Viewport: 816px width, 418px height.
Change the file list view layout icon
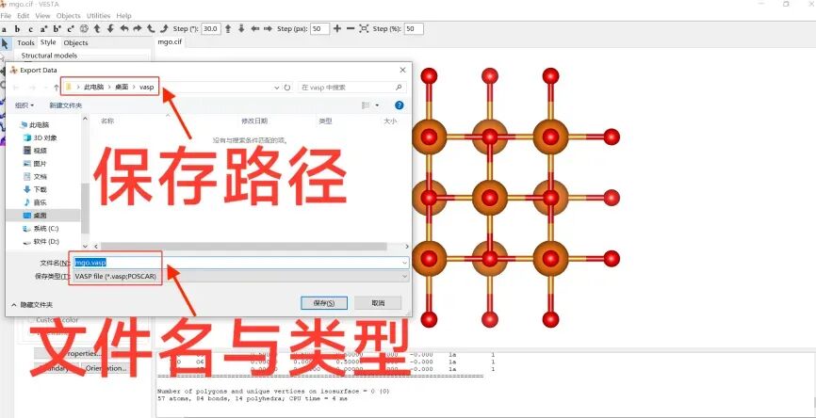366,105
